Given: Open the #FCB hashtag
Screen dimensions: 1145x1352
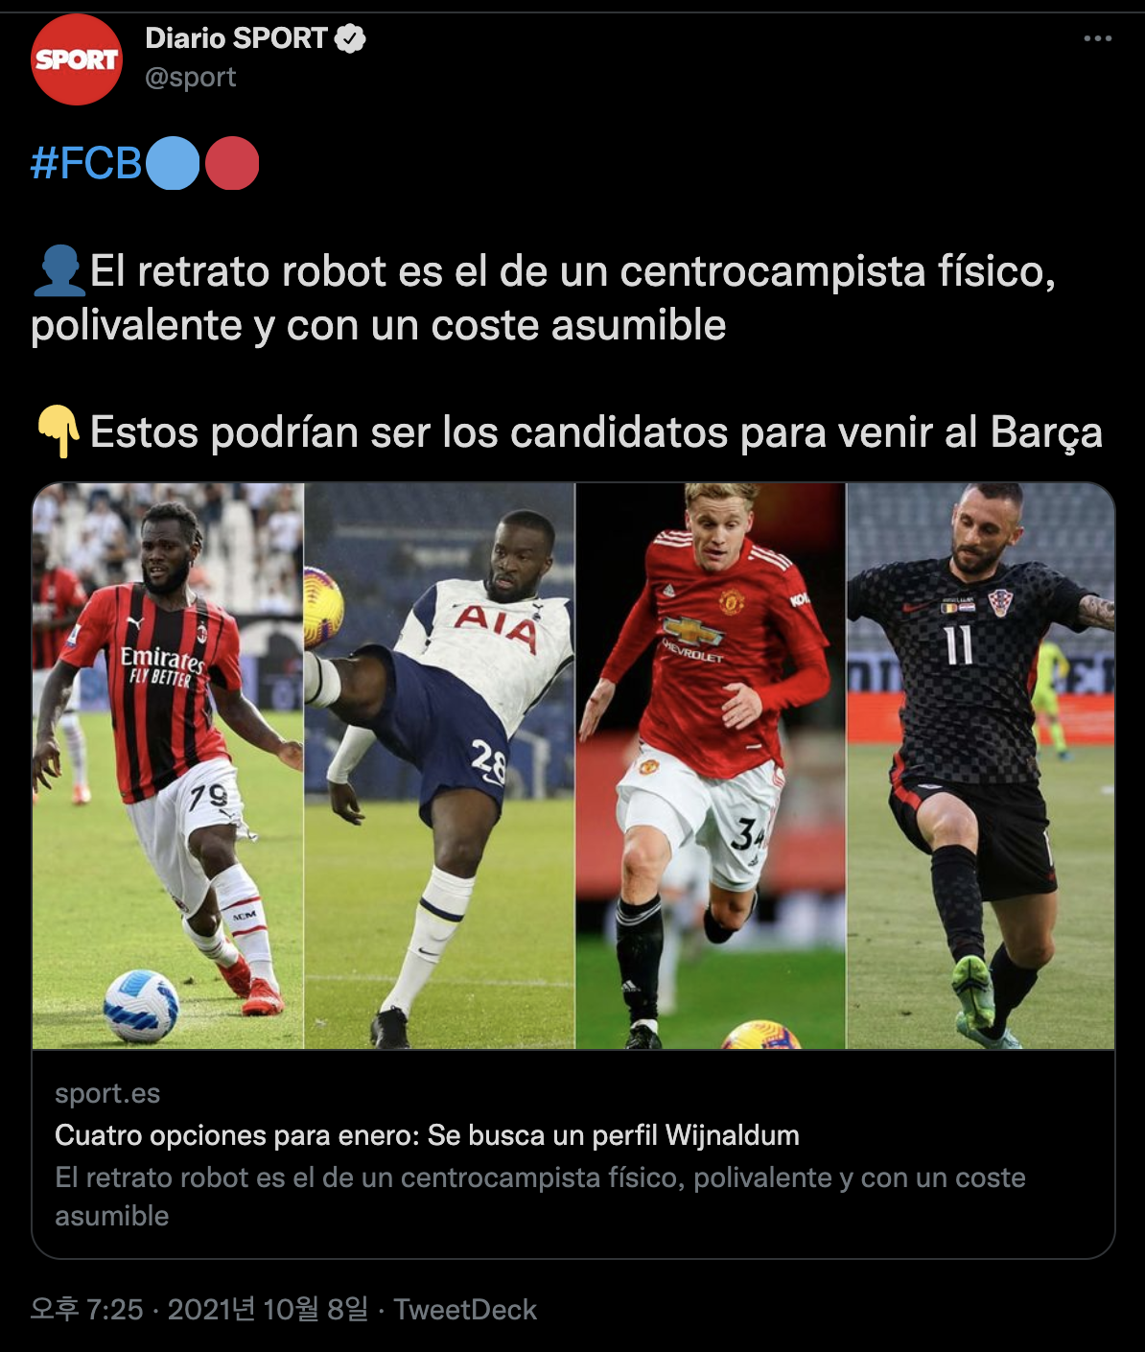Looking at the screenshot, I should pos(86,163).
